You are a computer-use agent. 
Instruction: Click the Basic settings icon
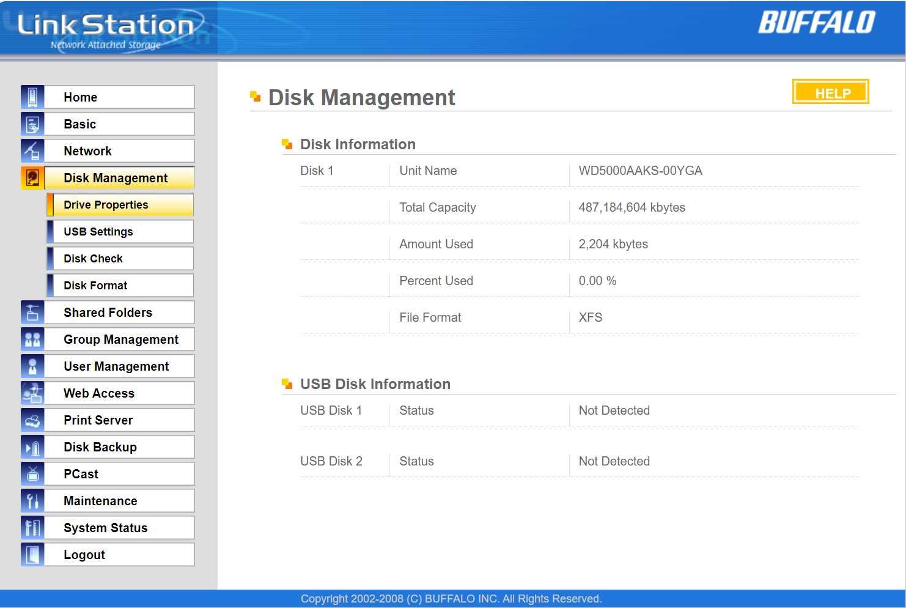click(32, 124)
